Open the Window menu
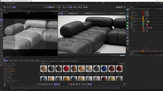This screenshot has height=91, width=163. coord(83,5)
